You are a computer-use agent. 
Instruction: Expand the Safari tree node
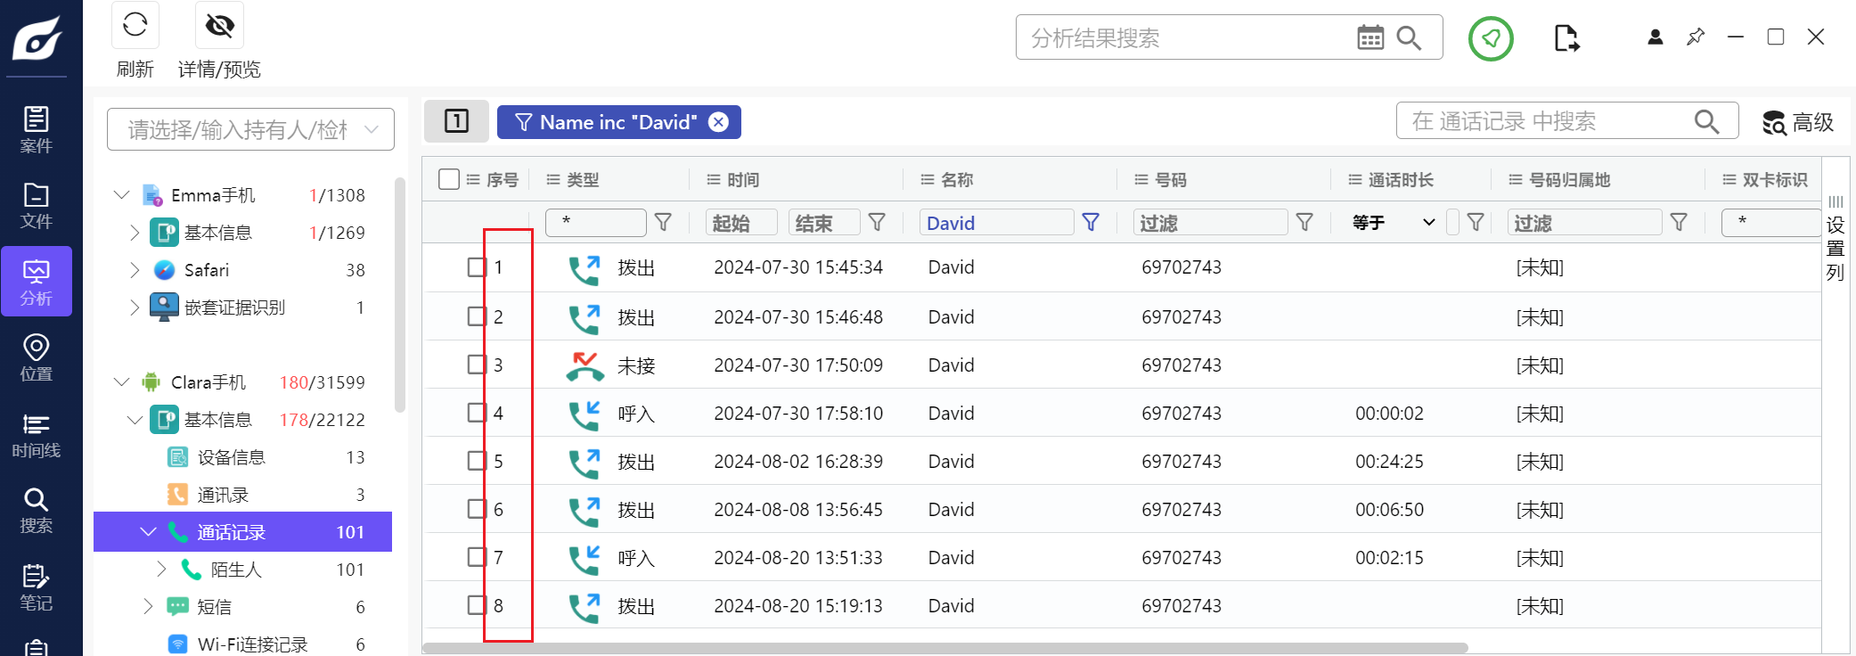point(135,270)
